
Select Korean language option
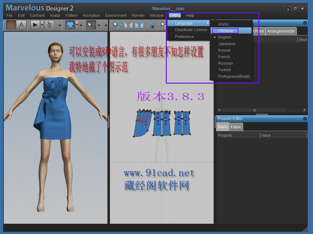tap(231, 50)
